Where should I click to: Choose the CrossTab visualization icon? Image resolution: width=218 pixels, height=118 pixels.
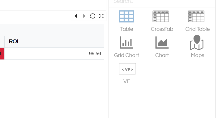160,16
